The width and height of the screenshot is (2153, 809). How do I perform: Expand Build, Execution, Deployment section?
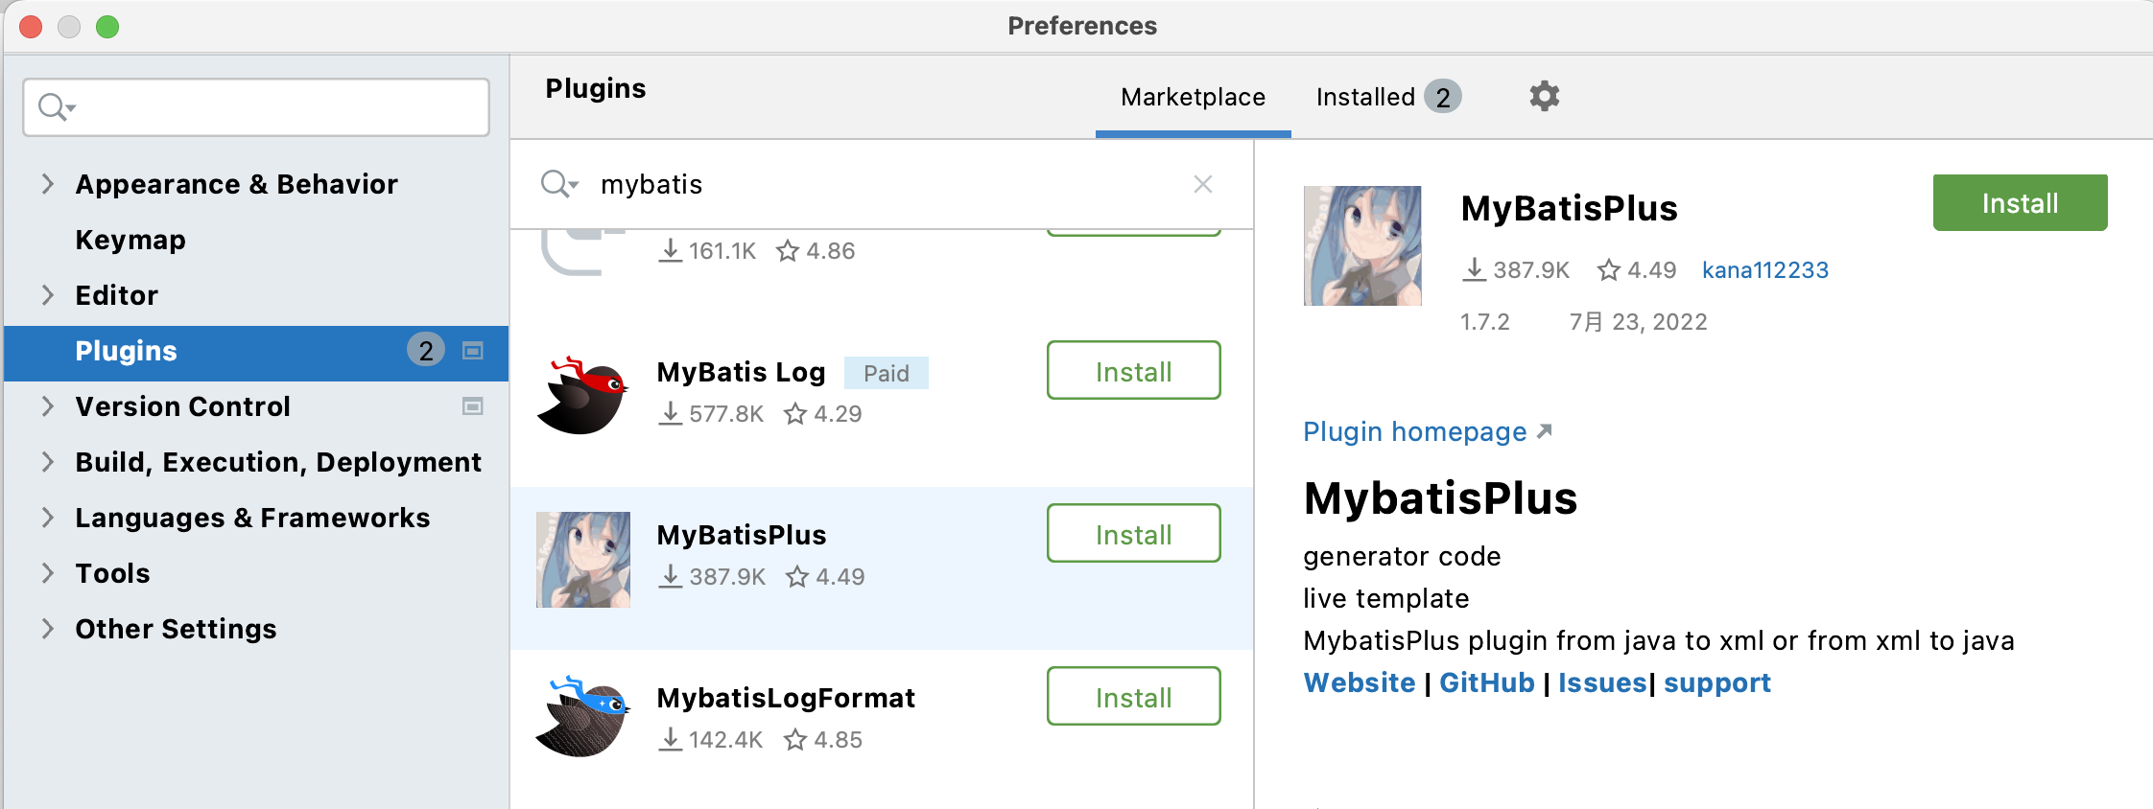[x=47, y=462]
